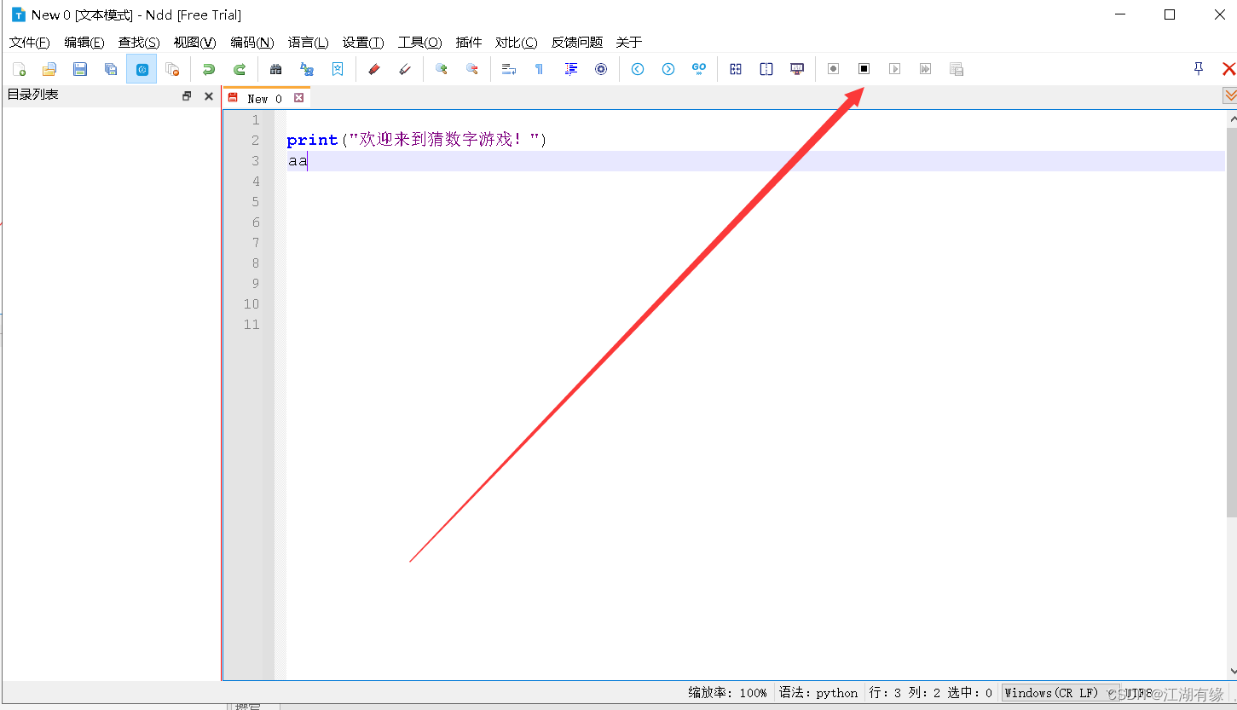Open the 编码(N) menu
The image size is (1237, 710).
point(252,42)
